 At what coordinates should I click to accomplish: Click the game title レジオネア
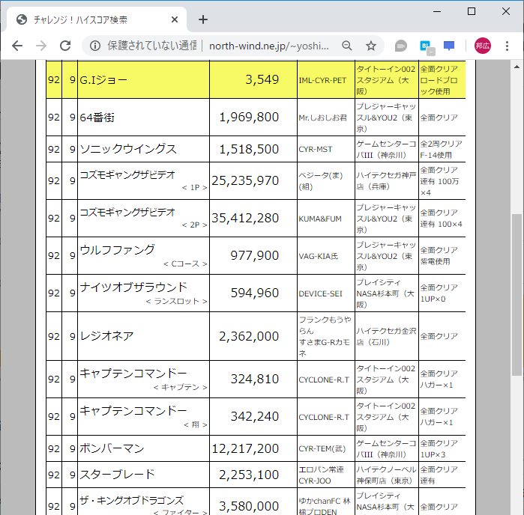coord(106,336)
